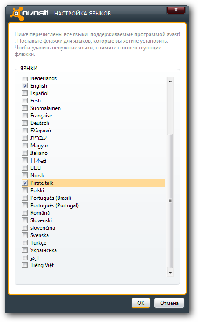Tick the Українська checkbox

25,250
